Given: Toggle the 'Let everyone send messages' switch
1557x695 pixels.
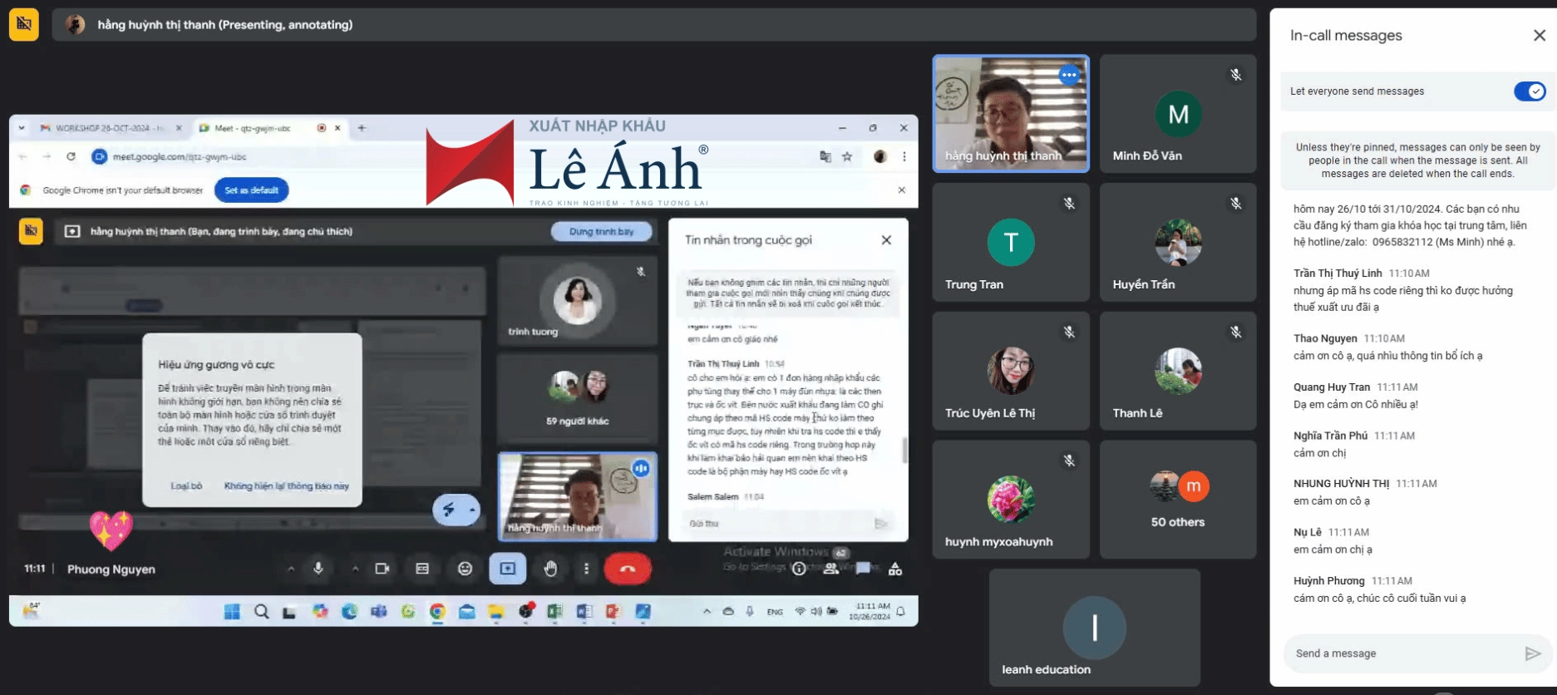Looking at the screenshot, I should 1529,91.
